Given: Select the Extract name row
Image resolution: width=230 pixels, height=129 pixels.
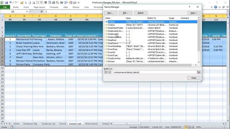Looking at the screenshot, I should (x=151, y=61).
